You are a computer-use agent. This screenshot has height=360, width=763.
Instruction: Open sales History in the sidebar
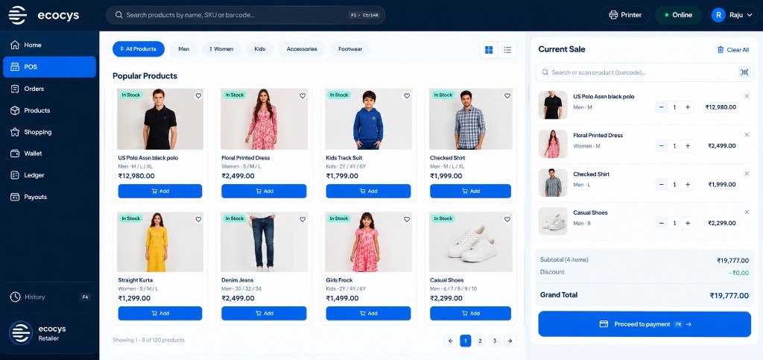49,297
